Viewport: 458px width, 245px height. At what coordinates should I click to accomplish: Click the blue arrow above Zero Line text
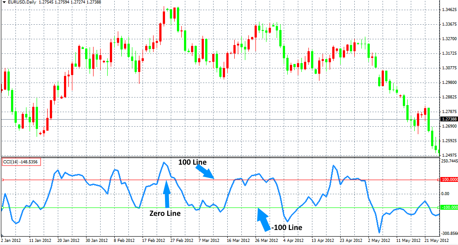tap(166, 194)
